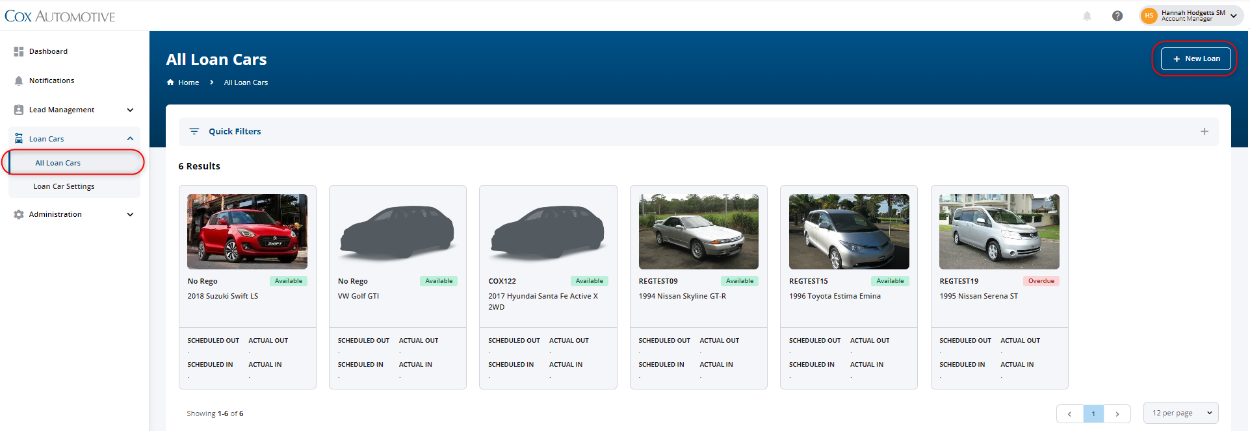This screenshot has width=1250, height=431.
Task: Collapse the Loan Cars menu chevron
Action: [130, 138]
